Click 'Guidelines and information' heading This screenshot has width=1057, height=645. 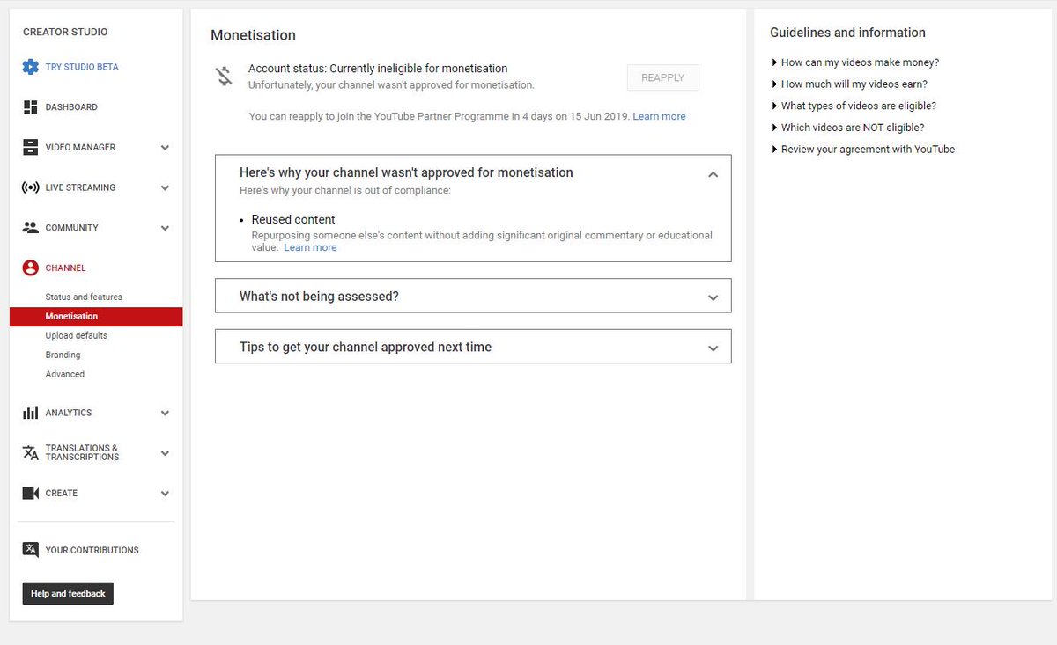click(x=847, y=33)
